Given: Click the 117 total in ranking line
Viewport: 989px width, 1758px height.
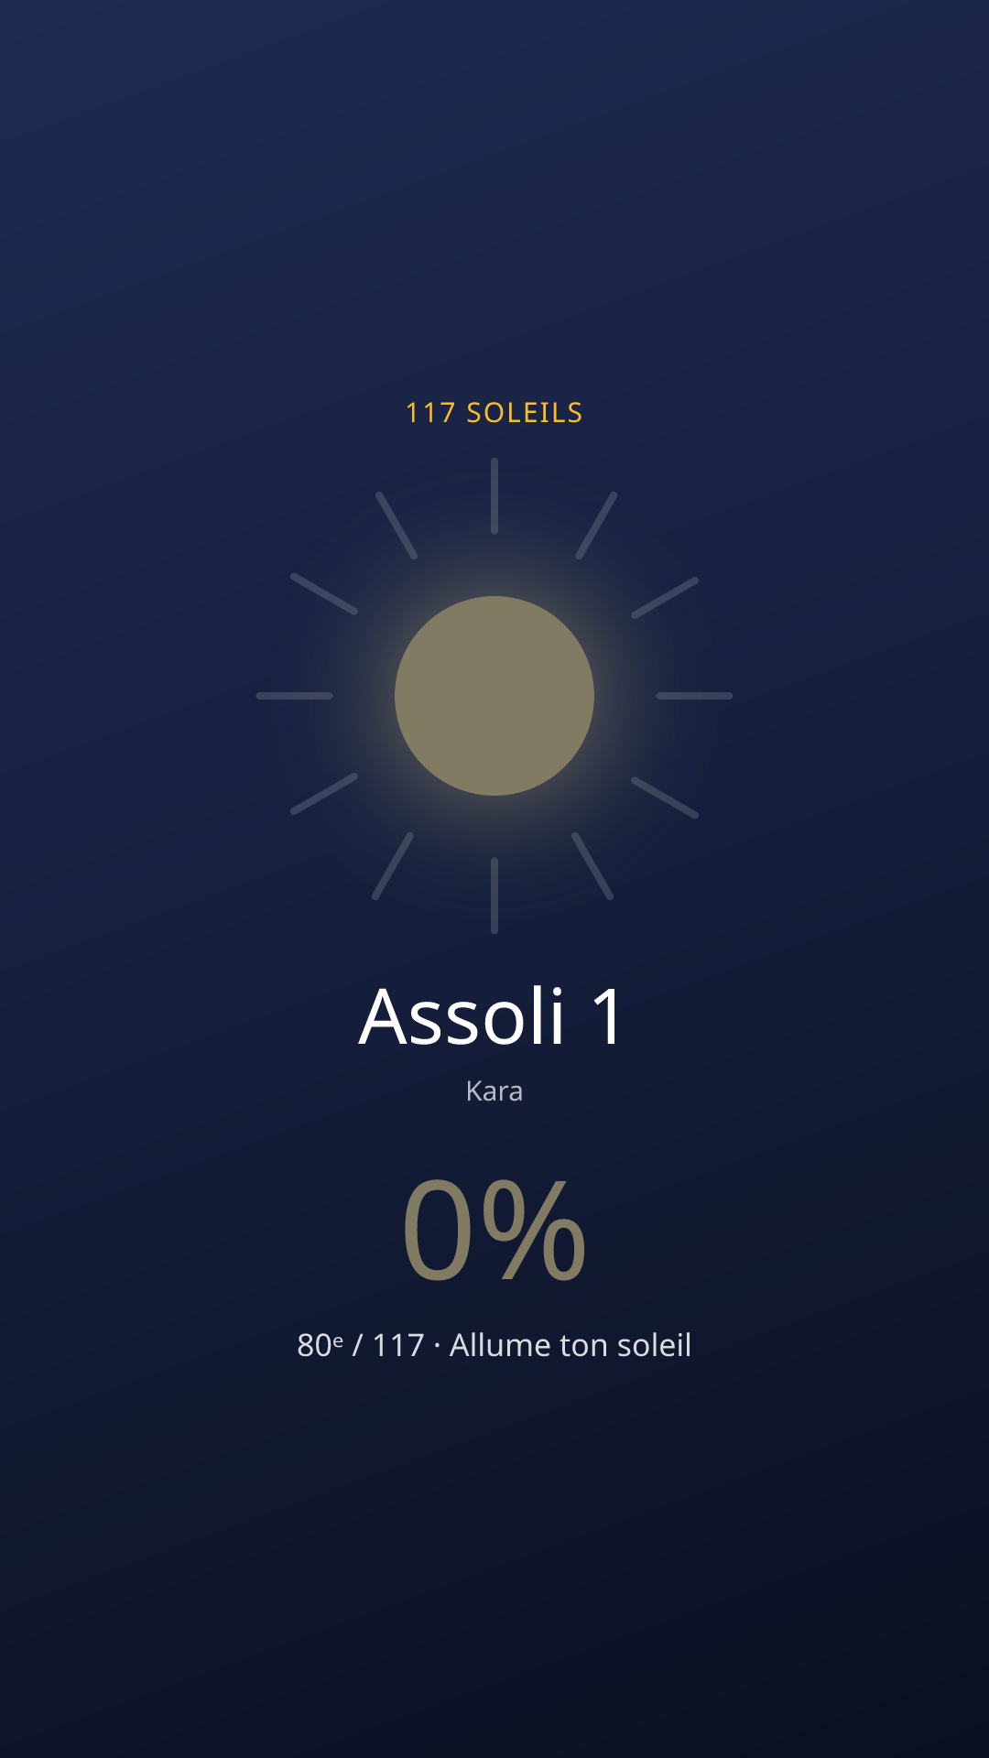Looking at the screenshot, I should (398, 1345).
